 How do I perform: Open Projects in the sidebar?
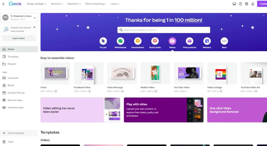click(x=19, y=64)
